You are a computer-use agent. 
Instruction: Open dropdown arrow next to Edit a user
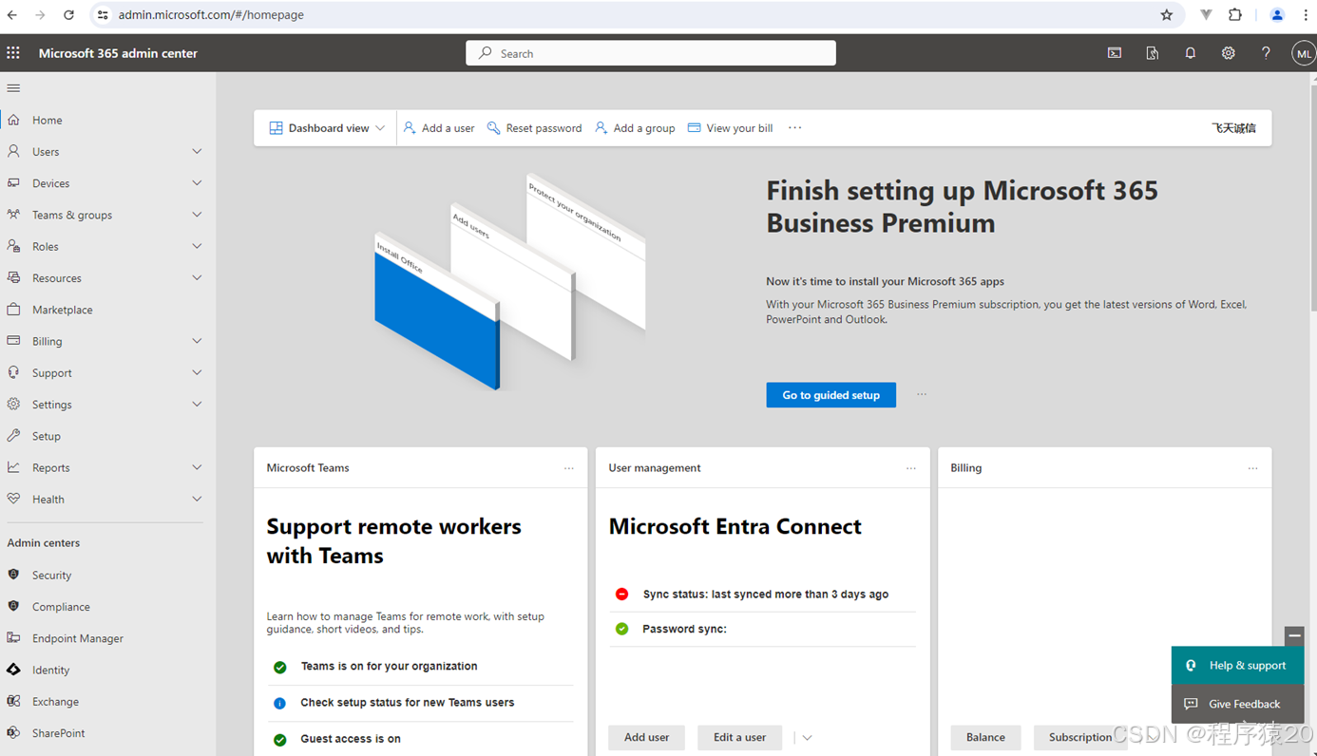click(807, 738)
